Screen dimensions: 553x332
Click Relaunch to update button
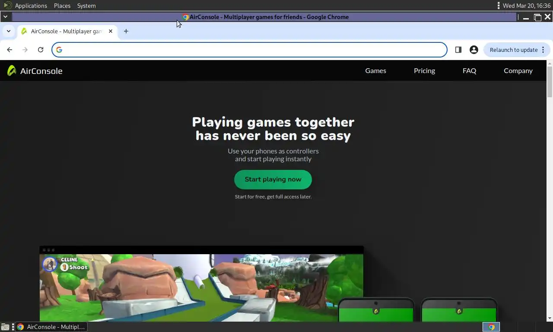[517, 50]
